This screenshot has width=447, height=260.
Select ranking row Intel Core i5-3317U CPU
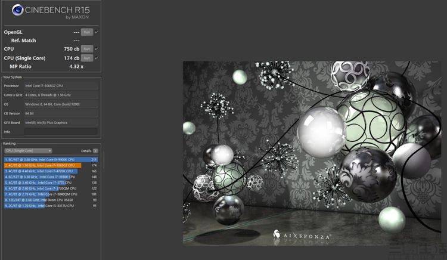point(51,206)
